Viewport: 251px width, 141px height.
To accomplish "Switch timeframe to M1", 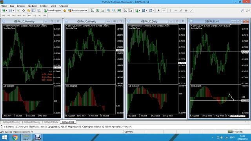I will [x=4, y=16].
